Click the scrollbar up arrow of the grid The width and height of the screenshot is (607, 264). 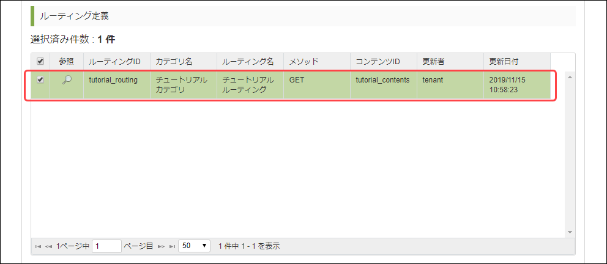570,78
